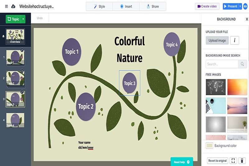The width and height of the screenshot is (249, 166).
Task: Click the Upload image button
Action: 217,40
